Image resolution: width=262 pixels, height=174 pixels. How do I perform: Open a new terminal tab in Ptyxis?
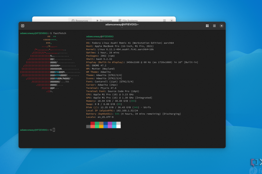point(23,26)
